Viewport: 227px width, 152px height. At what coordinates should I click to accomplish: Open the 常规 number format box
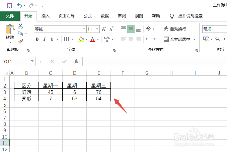(x=215, y=29)
